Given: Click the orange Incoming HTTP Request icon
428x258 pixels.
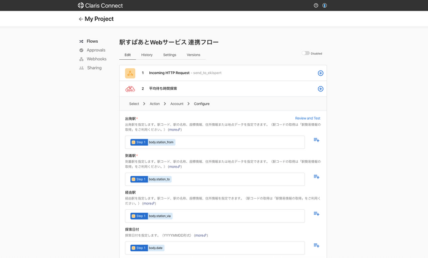Looking at the screenshot, I should coord(130,73).
